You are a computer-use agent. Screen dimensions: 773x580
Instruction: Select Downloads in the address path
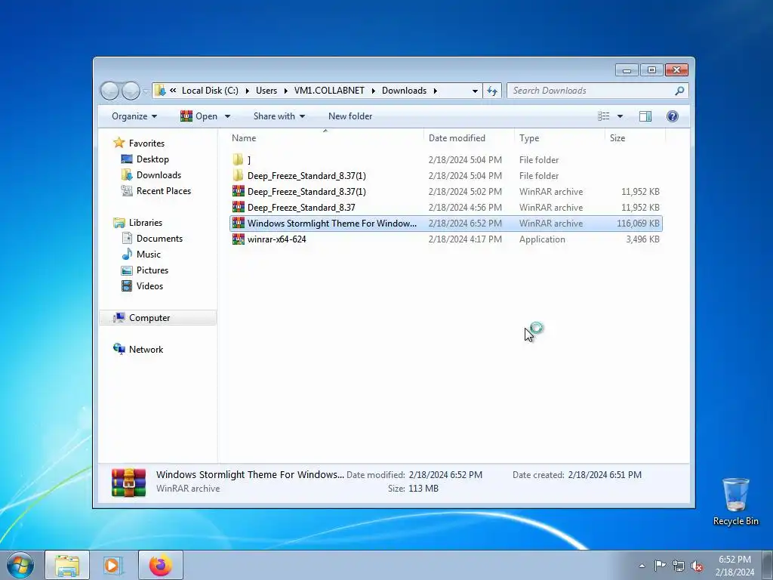point(405,91)
